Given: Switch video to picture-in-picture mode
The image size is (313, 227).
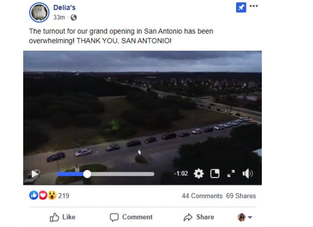Looking at the screenshot, I should click(x=215, y=173).
